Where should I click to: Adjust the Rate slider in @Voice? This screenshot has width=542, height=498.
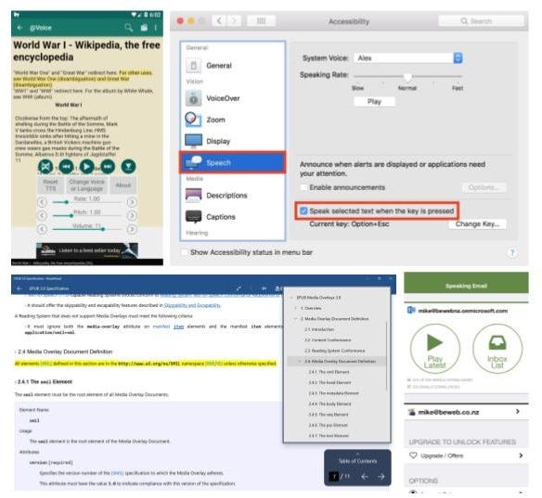pyautogui.click(x=86, y=202)
